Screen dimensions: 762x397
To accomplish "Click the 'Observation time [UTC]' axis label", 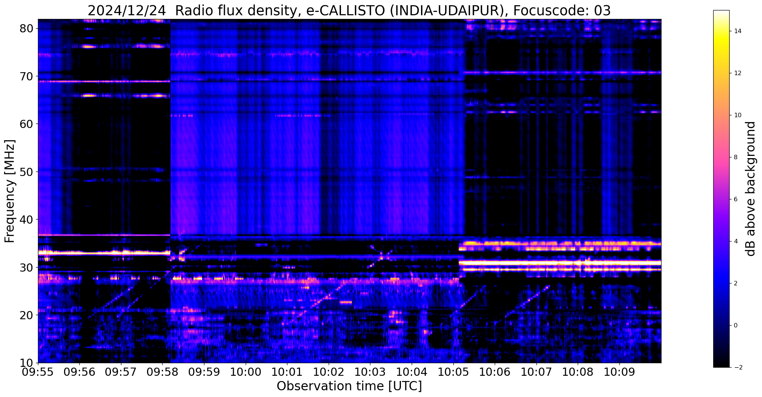I will tap(349, 386).
